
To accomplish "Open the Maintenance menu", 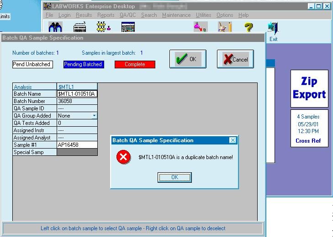I will pyautogui.click(x=176, y=15).
